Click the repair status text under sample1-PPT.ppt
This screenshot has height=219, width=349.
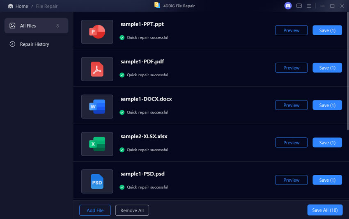click(x=147, y=38)
